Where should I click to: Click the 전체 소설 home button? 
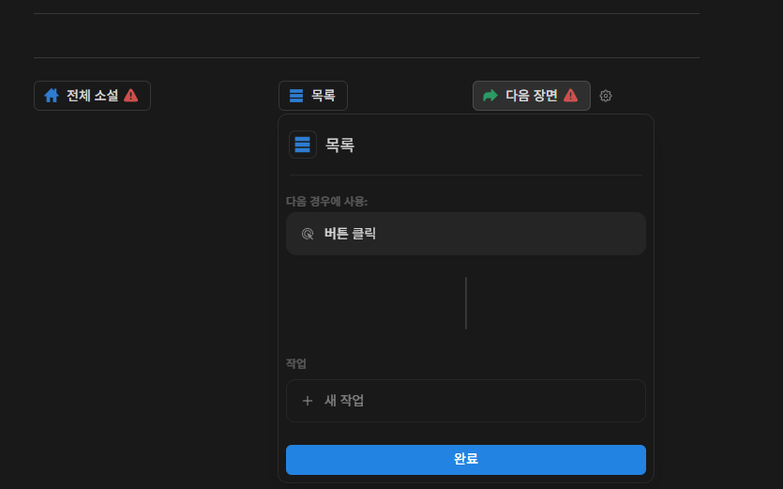click(x=93, y=96)
